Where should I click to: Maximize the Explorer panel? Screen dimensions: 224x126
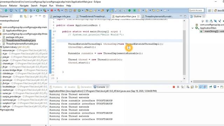pos(44,16)
